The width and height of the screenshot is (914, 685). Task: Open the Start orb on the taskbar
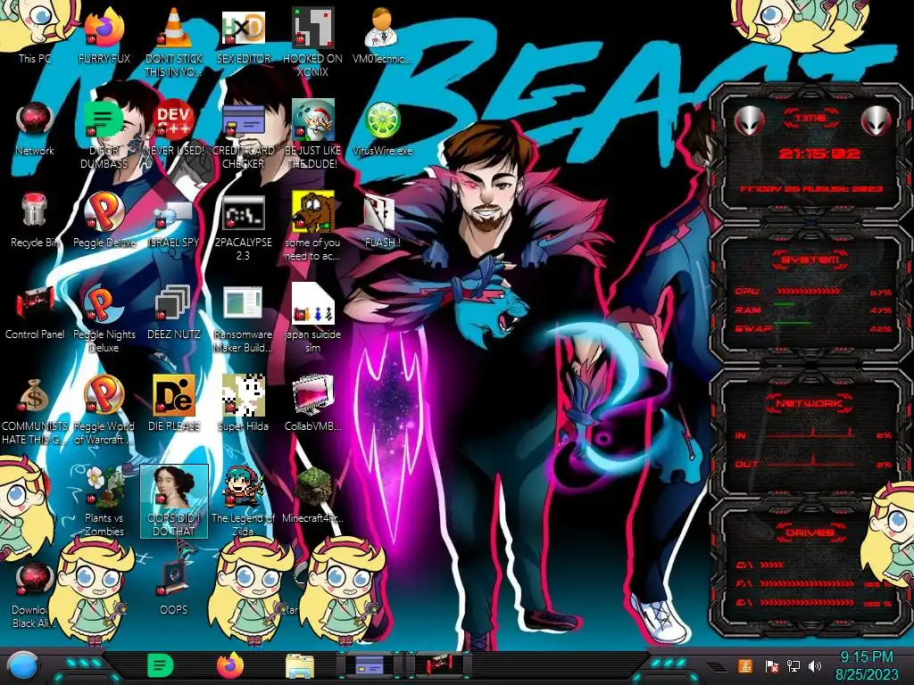click(x=23, y=665)
